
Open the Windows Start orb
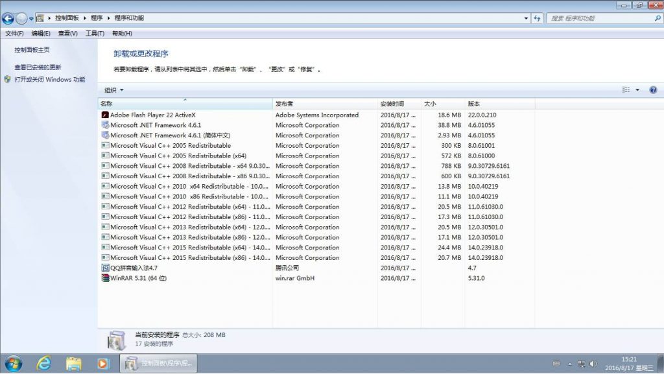click(13, 364)
